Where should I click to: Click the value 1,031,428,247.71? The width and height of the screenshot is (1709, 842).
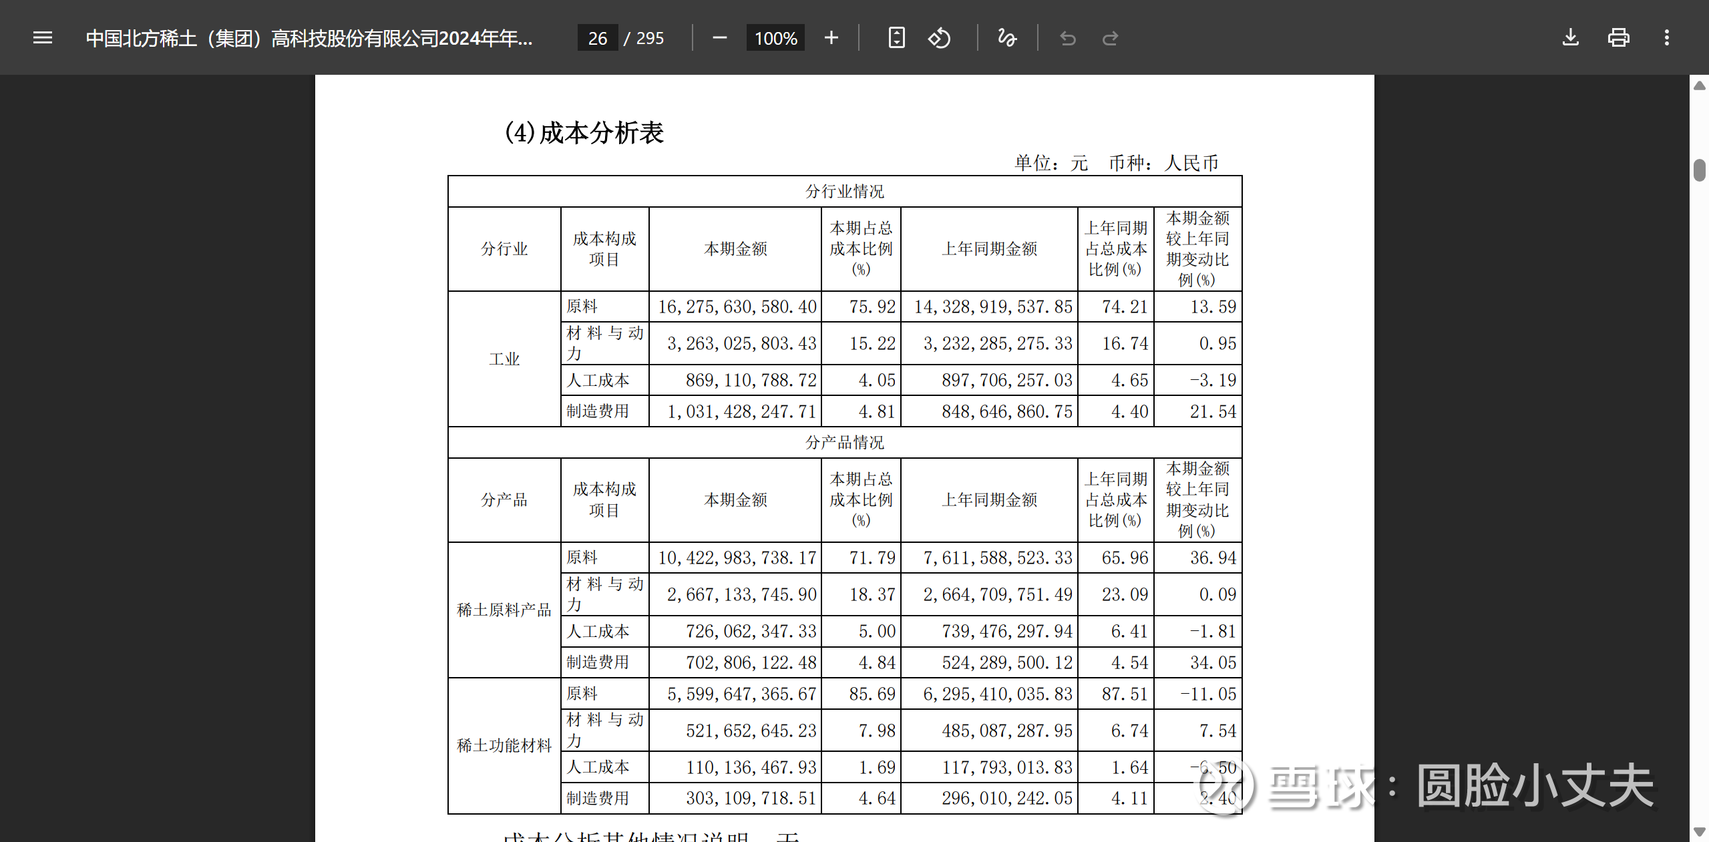coord(741,411)
